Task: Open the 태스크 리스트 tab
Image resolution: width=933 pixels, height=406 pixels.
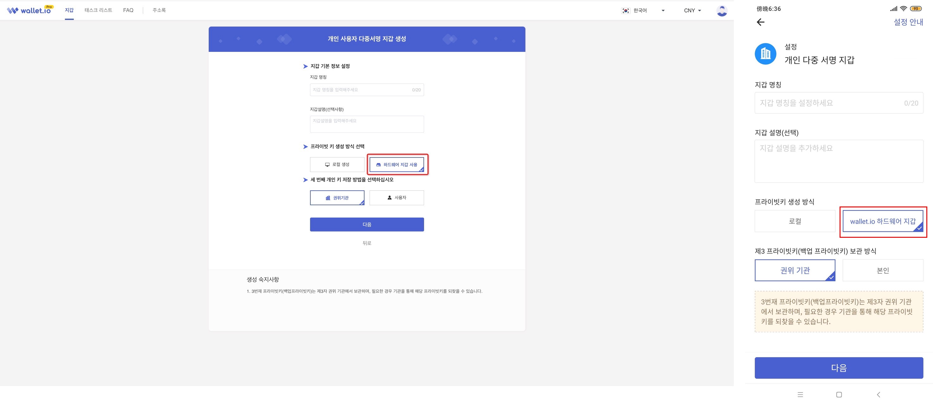Action: point(98,10)
